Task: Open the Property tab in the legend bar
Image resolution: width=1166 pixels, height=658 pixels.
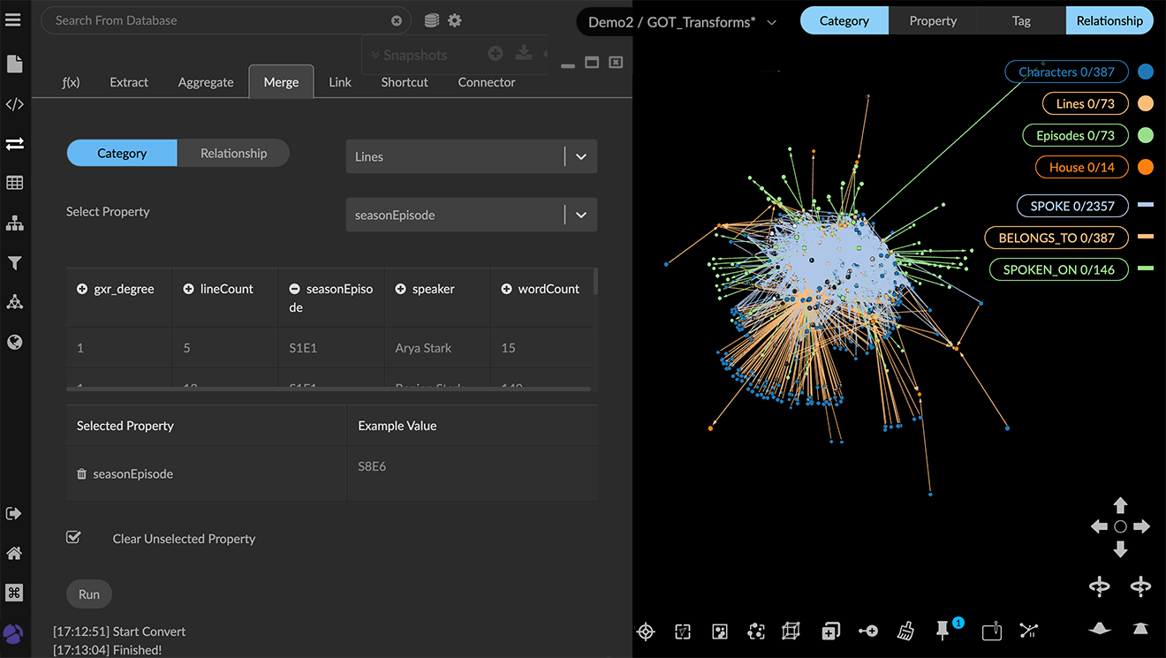Action: (933, 21)
